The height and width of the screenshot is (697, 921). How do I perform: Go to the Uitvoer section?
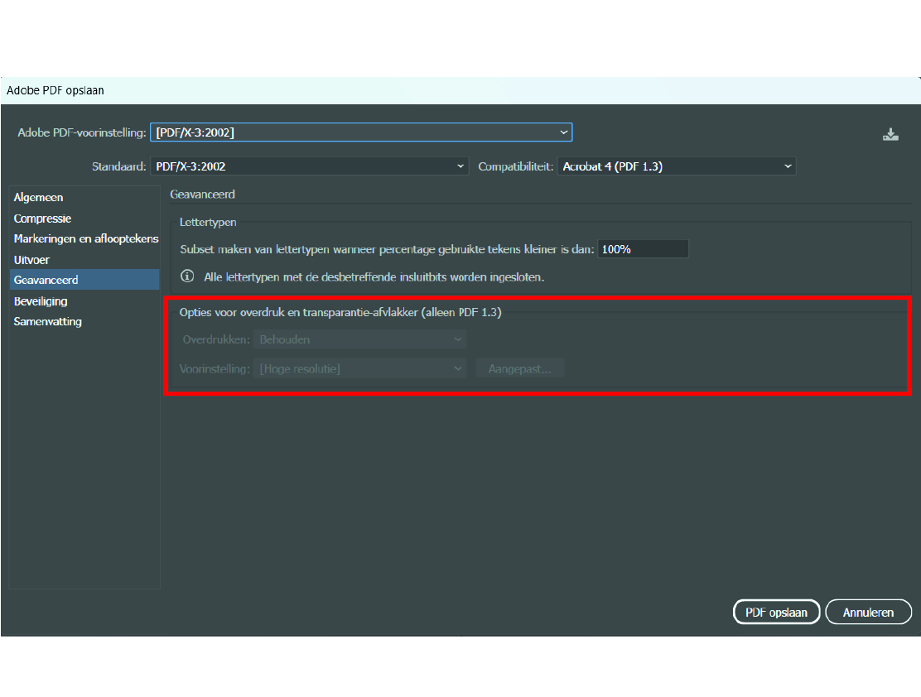[x=32, y=260]
